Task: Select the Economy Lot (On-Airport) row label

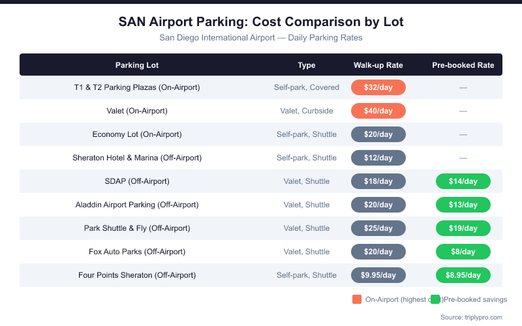Action: coord(137,134)
